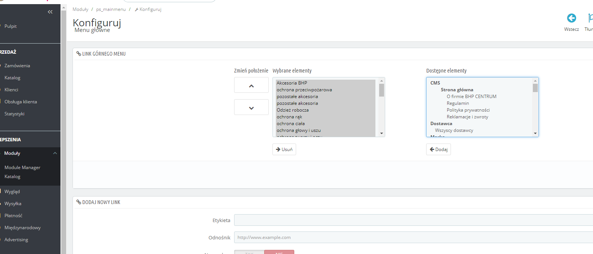The image size is (593, 254).
Task: Open Statystyki menu item
Action: click(14, 114)
